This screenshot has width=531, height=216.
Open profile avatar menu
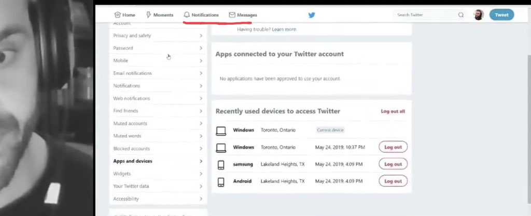coord(479,15)
